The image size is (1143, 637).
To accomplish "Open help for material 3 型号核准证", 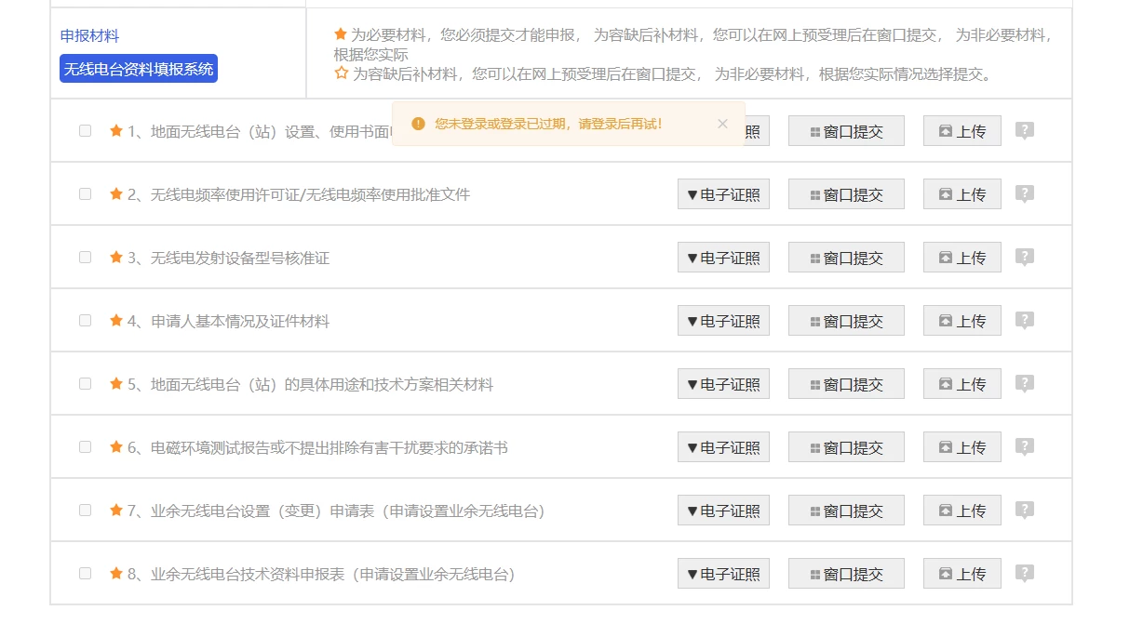I will pos(1025,257).
